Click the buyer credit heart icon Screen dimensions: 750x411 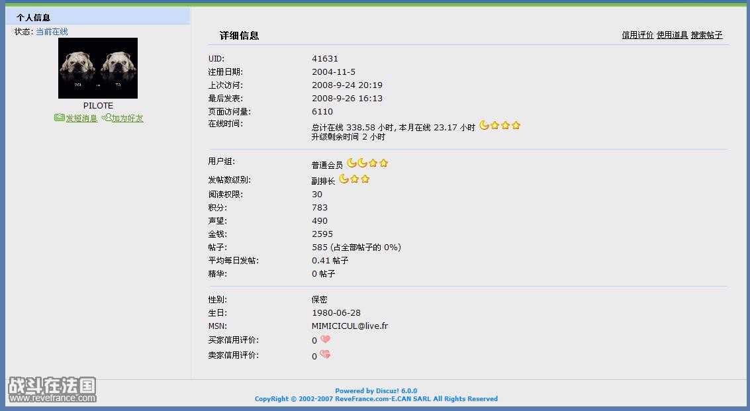pyautogui.click(x=325, y=339)
